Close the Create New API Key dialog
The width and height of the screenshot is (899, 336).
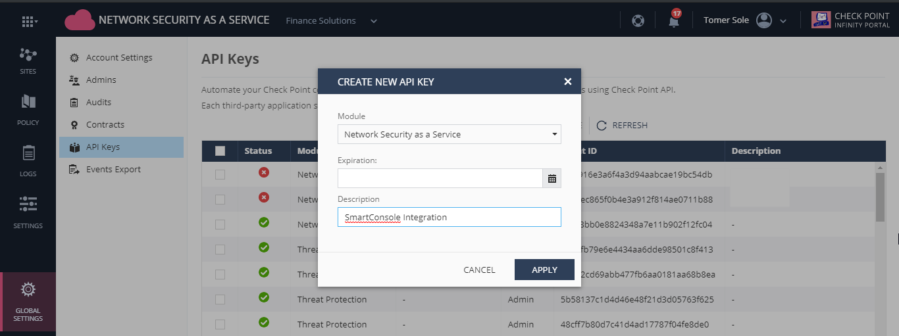point(567,82)
